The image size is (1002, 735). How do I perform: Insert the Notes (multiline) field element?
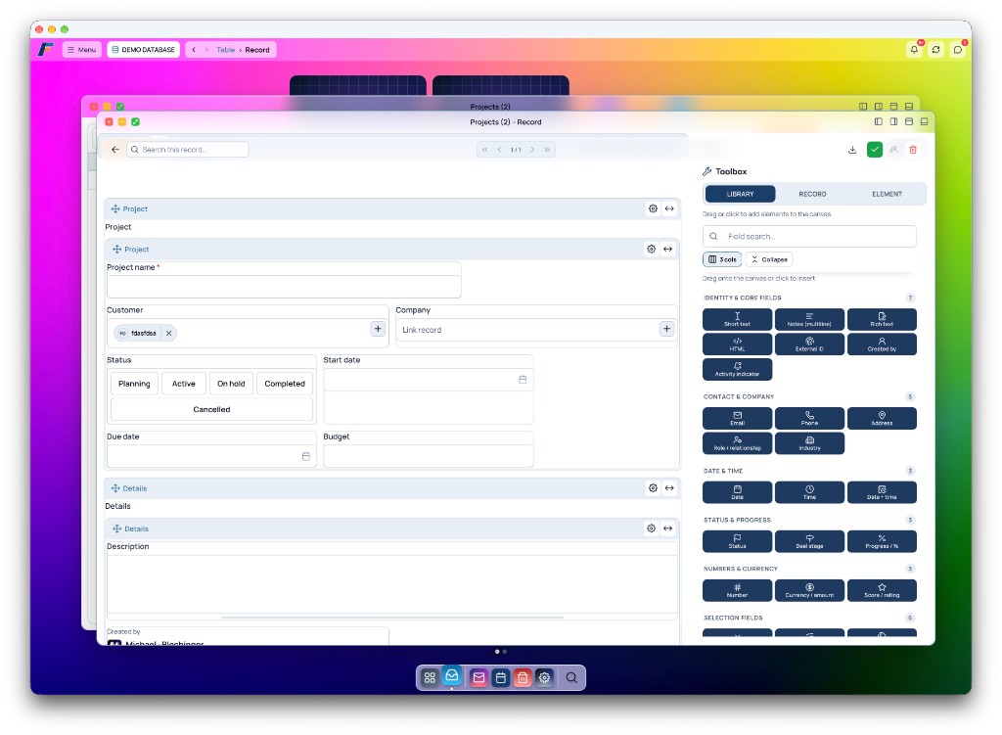coord(809,319)
